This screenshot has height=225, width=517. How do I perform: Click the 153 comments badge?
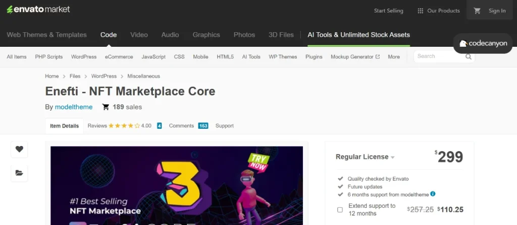coord(203,126)
